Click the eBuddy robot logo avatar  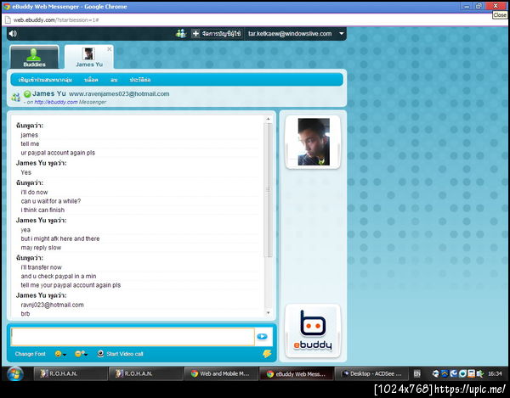click(313, 331)
